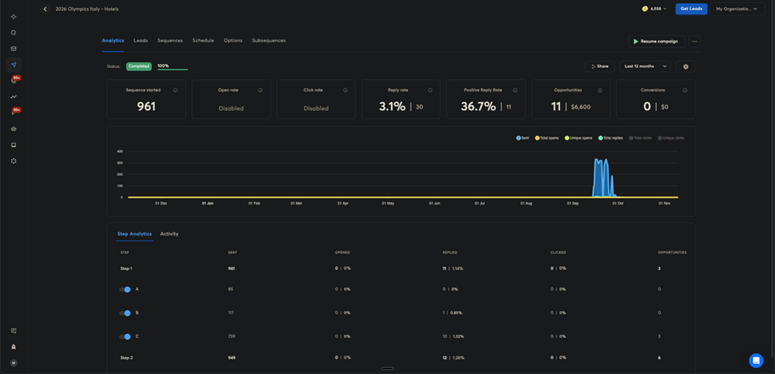775x374 pixels.
Task: Click the Get Leads button
Action: click(691, 9)
